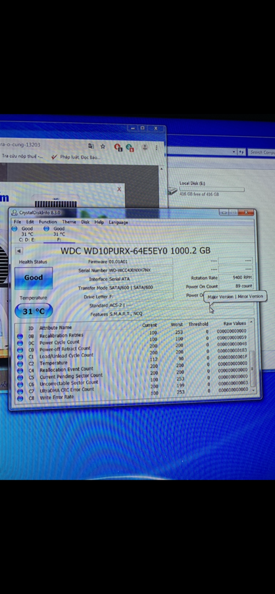Click the refresh arrows button in Explorer window
The width and height of the screenshot is (275, 594).
(241, 152)
